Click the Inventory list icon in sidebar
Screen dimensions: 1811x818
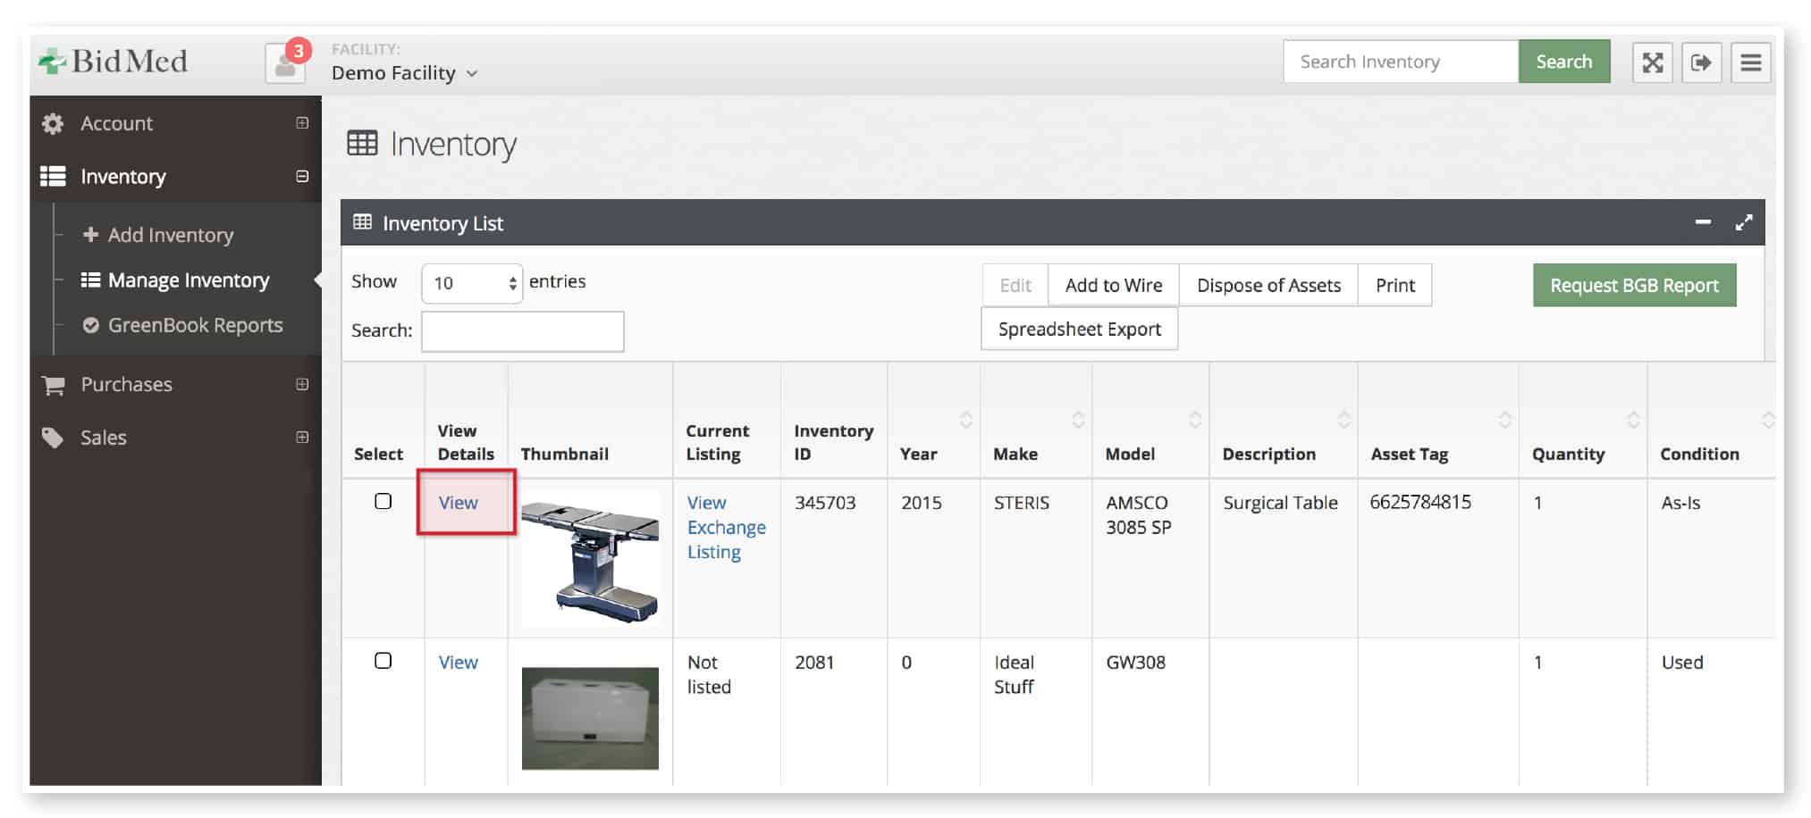pos(53,176)
